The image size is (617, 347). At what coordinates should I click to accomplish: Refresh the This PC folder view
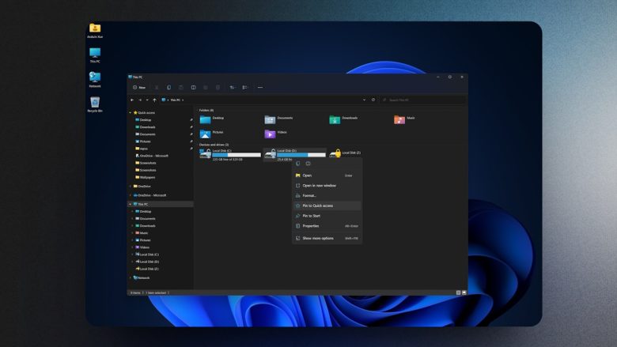point(373,100)
